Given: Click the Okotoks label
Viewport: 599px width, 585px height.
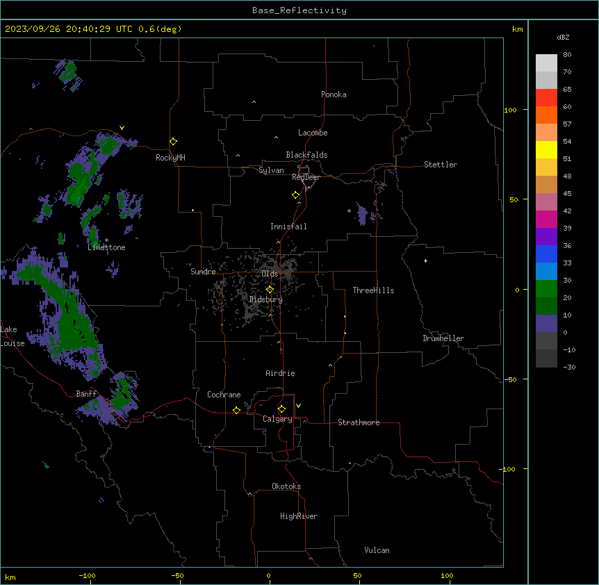Looking at the screenshot, I should tap(286, 486).
